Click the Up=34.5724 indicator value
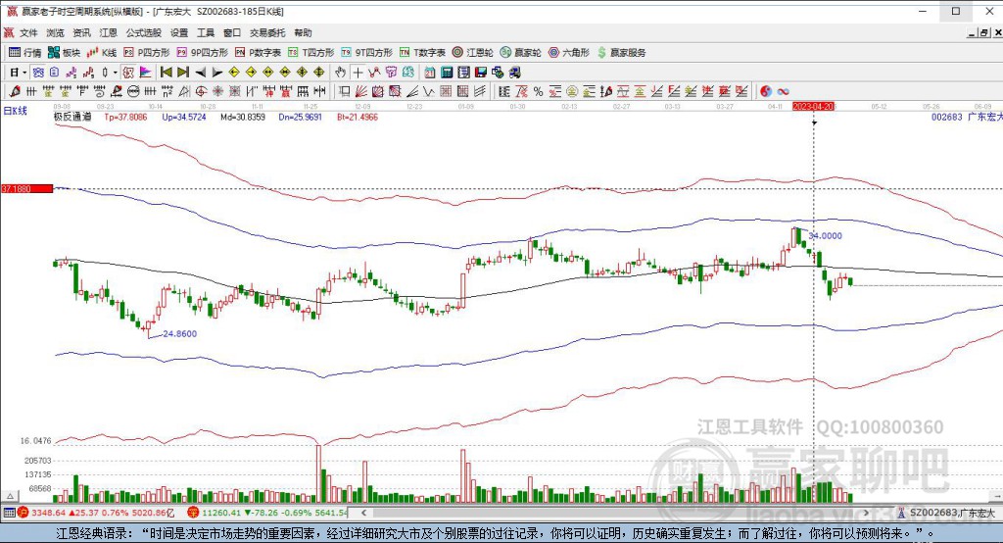This screenshot has height=543, width=1003. (x=184, y=118)
